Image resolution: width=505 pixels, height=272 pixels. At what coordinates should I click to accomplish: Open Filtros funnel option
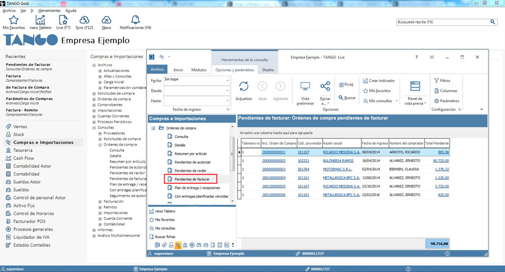coord(442,81)
